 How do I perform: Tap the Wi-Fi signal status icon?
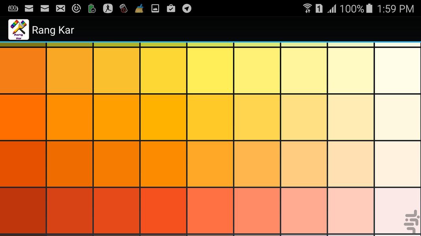pos(307,8)
